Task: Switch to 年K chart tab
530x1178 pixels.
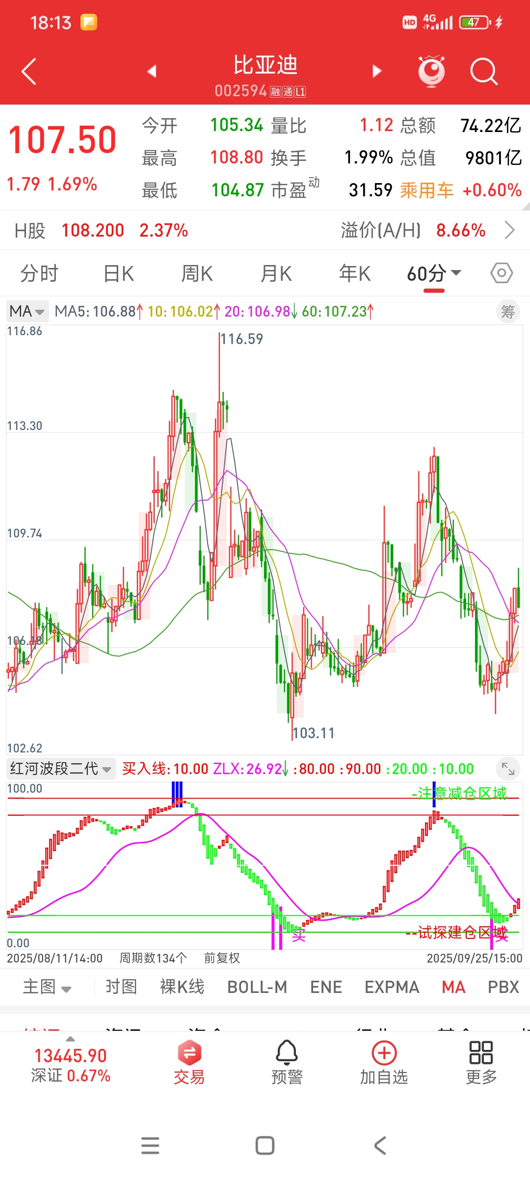Action: (x=355, y=273)
